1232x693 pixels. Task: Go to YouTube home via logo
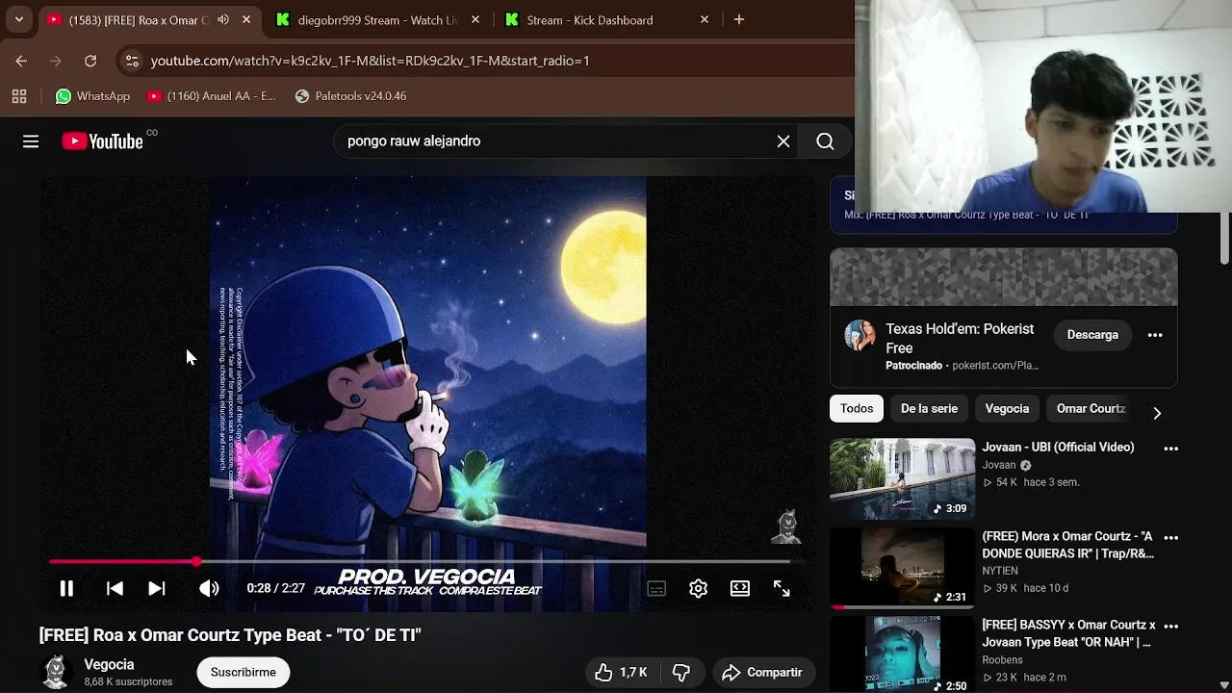pyautogui.click(x=103, y=141)
